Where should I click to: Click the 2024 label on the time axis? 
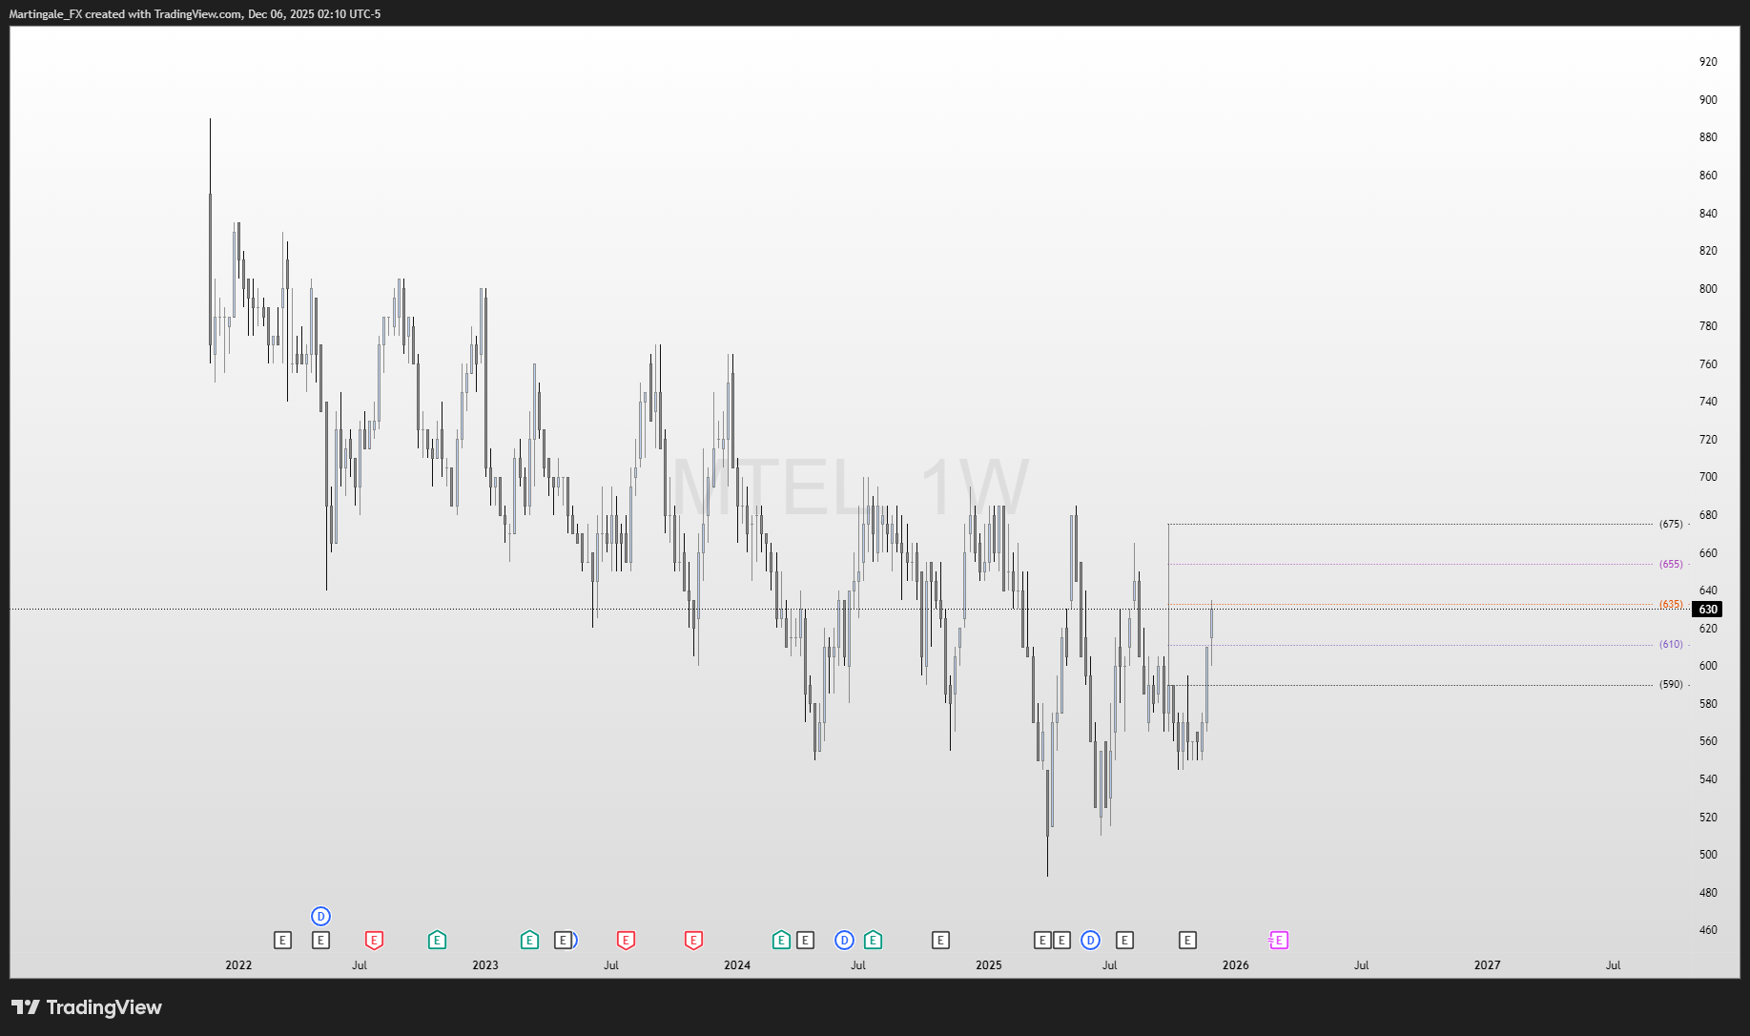(x=737, y=965)
